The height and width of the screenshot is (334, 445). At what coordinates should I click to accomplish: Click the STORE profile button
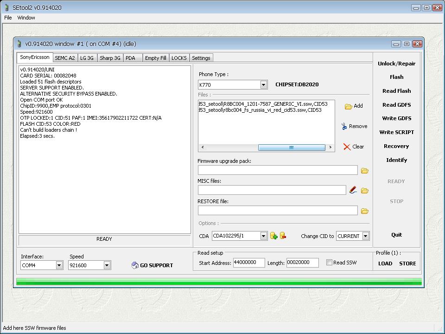click(407, 263)
